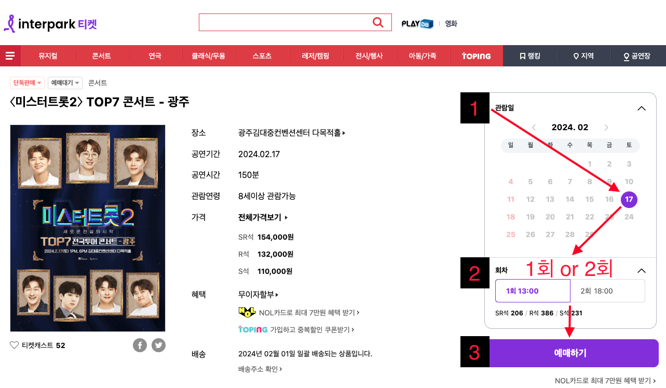This screenshot has width=666, height=388.
Task: Select date 17 on the calendar
Action: coord(629,199)
